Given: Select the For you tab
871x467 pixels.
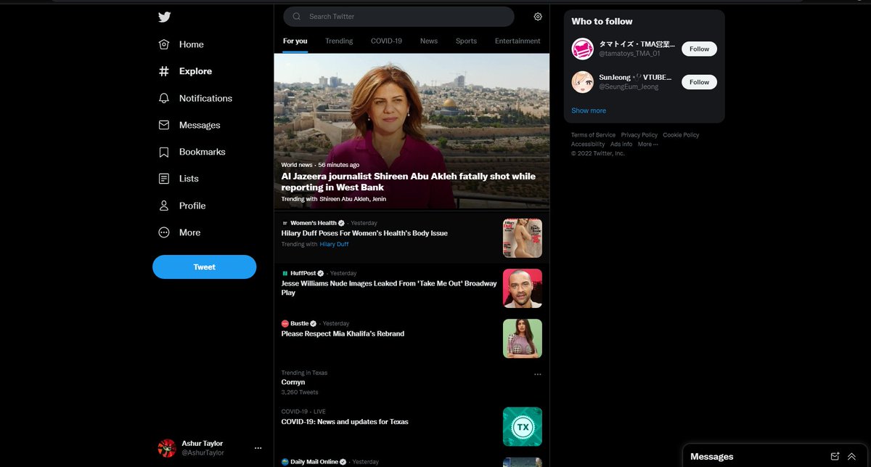Looking at the screenshot, I should 295,41.
